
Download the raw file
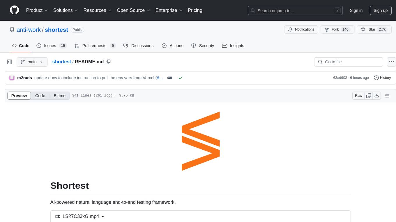(377, 96)
